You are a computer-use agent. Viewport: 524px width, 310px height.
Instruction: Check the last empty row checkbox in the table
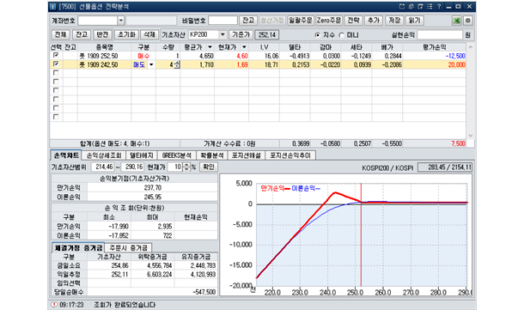[x=56, y=117]
